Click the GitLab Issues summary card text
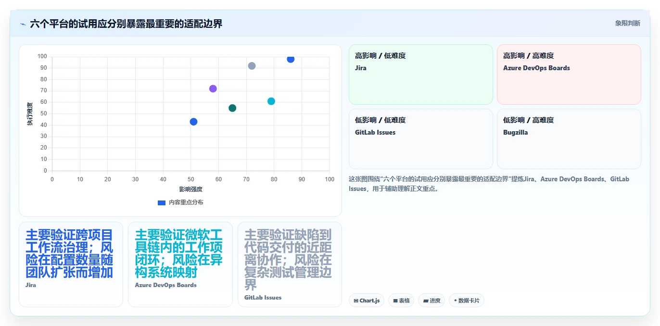The height and width of the screenshot is (326, 660). pyautogui.click(x=289, y=260)
